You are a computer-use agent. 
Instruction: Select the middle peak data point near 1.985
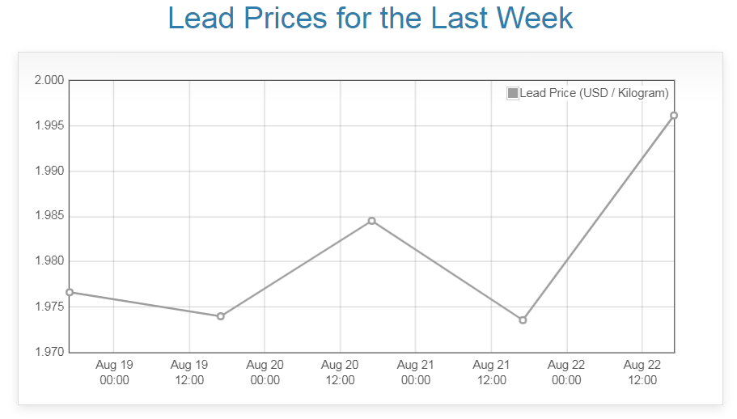coord(371,221)
